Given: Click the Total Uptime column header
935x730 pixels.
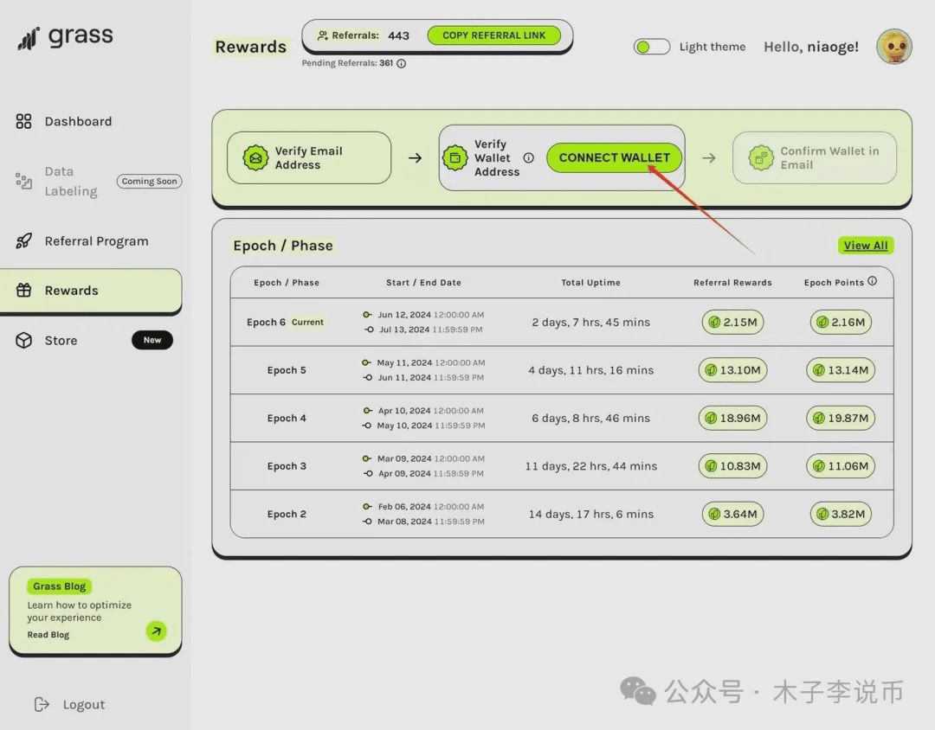Looking at the screenshot, I should (x=590, y=283).
